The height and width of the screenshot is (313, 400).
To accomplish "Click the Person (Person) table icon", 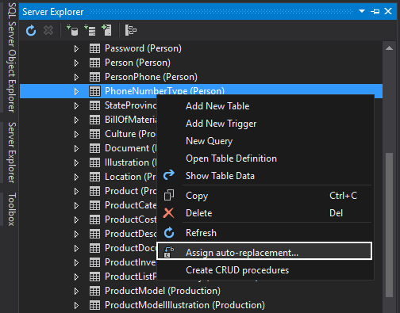I will coord(94,63).
